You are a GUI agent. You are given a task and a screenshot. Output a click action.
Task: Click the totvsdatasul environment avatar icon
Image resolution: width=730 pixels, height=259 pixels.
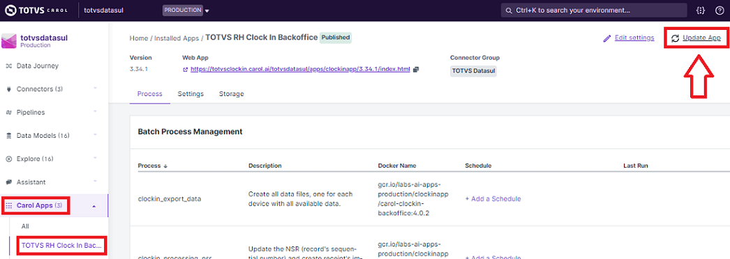pos(9,41)
